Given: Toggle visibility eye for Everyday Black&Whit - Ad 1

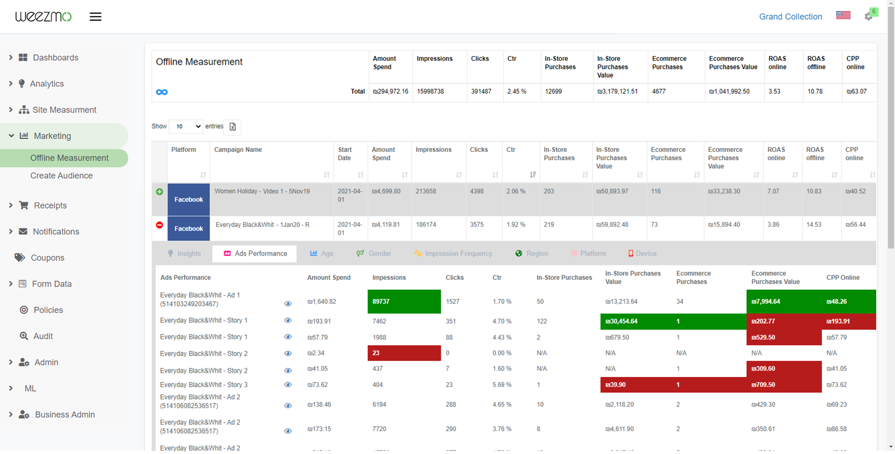Looking at the screenshot, I should 288,304.
